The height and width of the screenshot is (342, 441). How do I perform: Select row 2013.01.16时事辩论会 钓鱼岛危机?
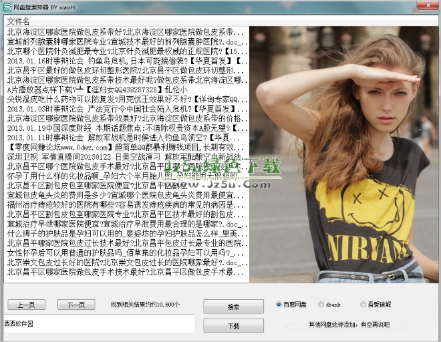[126, 61]
